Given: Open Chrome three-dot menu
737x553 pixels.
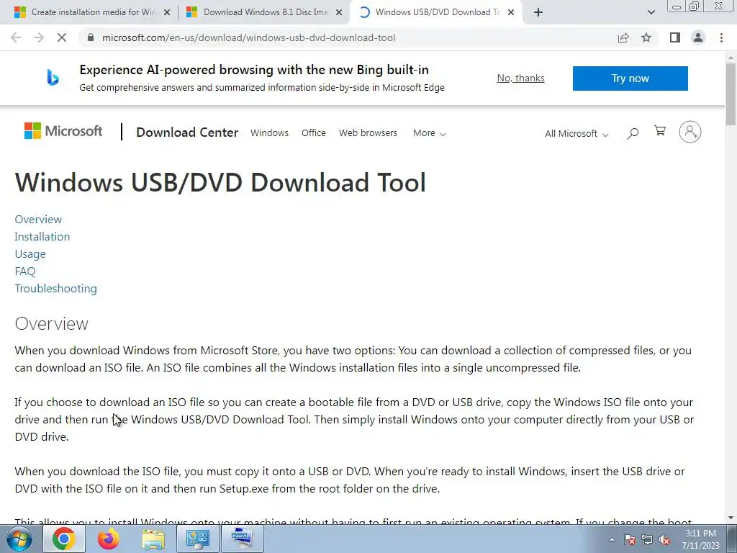Looking at the screenshot, I should pyautogui.click(x=721, y=37).
